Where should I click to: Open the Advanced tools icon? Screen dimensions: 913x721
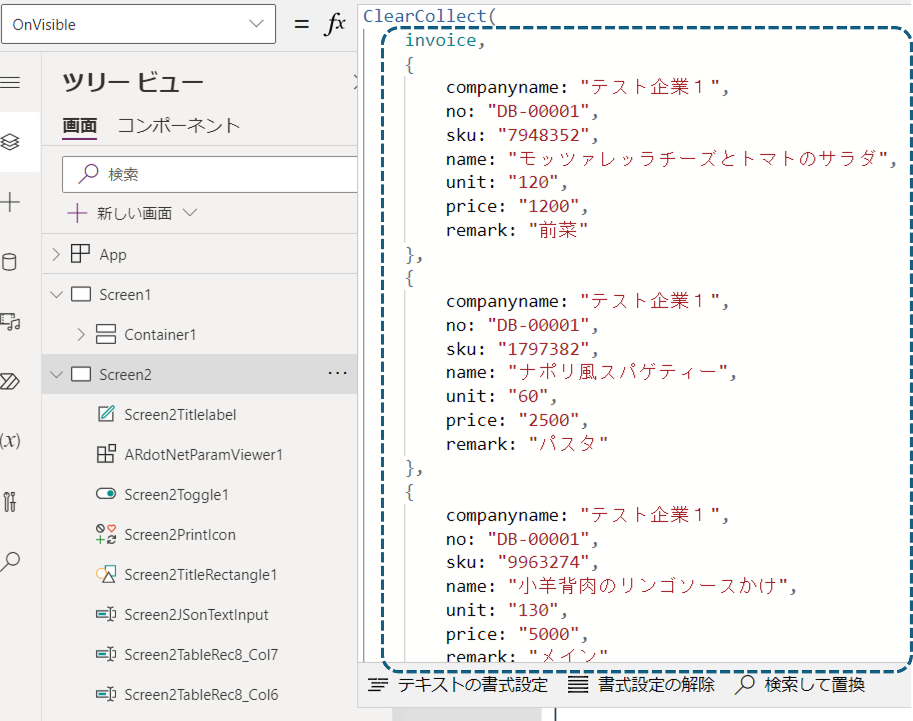pyautogui.click(x=10, y=501)
